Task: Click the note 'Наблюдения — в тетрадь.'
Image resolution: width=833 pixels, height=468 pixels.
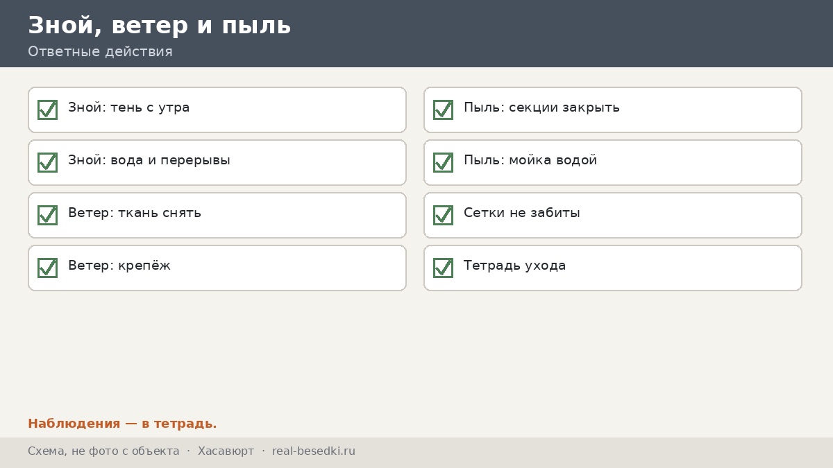Action: pyautogui.click(x=122, y=424)
